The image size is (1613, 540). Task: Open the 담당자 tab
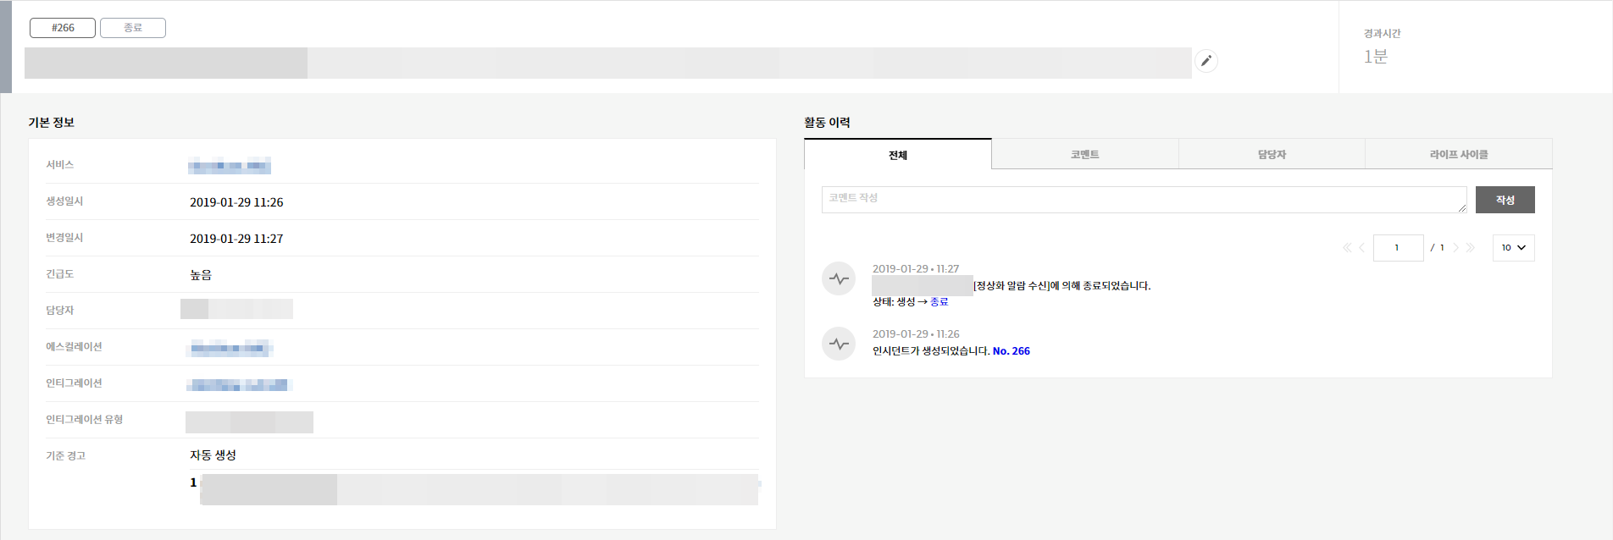[x=1272, y=155]
